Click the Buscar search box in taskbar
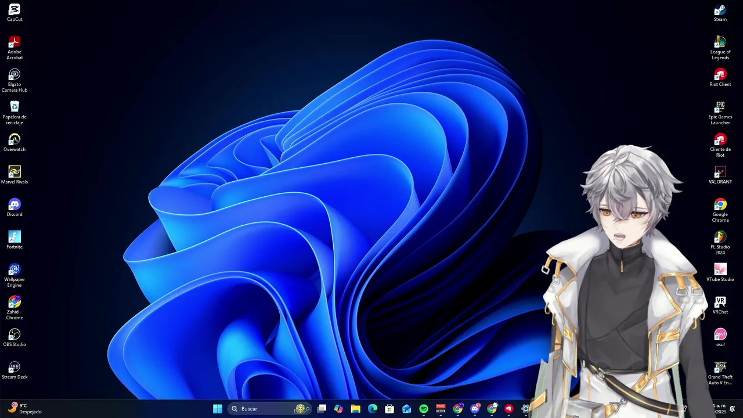 tap(269, 409)
